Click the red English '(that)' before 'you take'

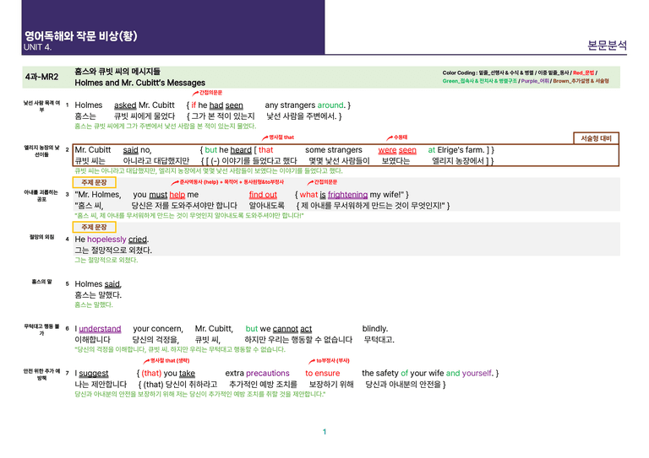[x=151, y=374]
